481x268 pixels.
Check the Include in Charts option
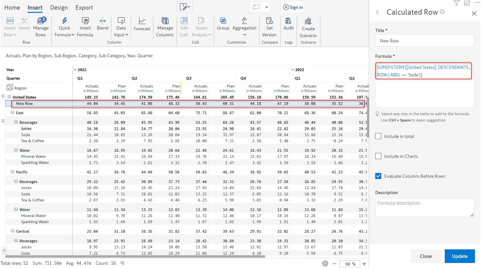tap(378, 156)
